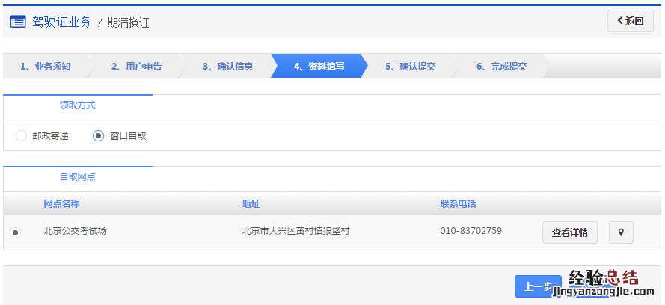Open 查看详情 for 北京公交考试场
Viewport: 665px width, 305px height.
tap(569, 232)
